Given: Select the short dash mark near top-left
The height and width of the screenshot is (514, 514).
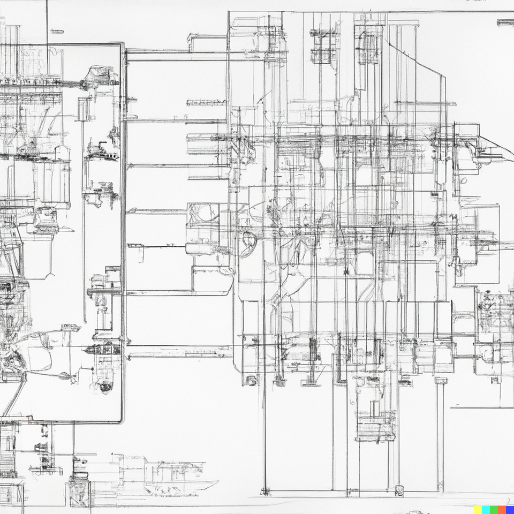Looking at the screenshot, I should point(57,32).
